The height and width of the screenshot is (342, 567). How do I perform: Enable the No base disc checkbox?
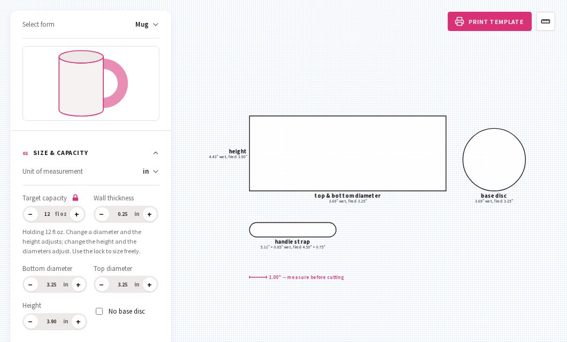coord(99,312)
